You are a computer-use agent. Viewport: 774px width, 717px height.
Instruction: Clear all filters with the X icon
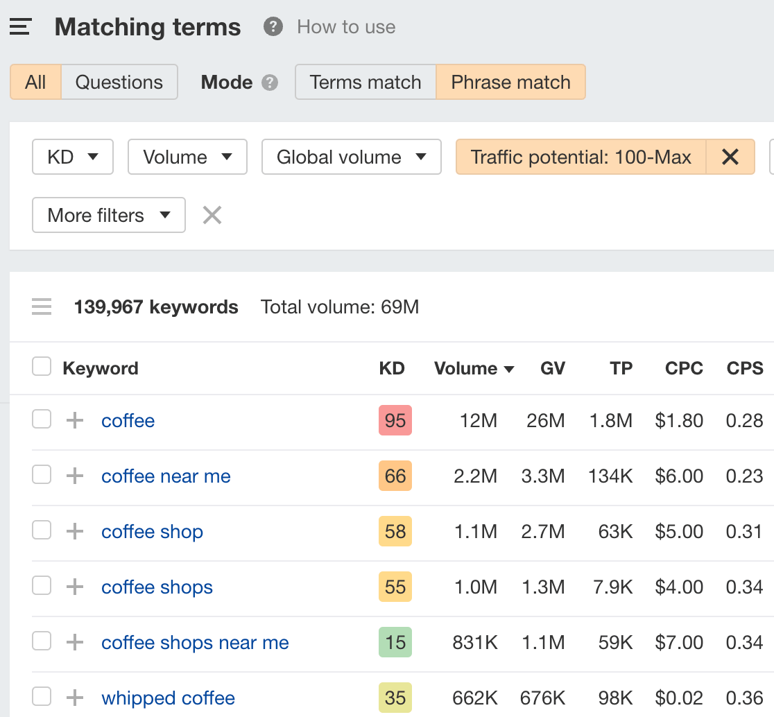[x=212, y=215]
